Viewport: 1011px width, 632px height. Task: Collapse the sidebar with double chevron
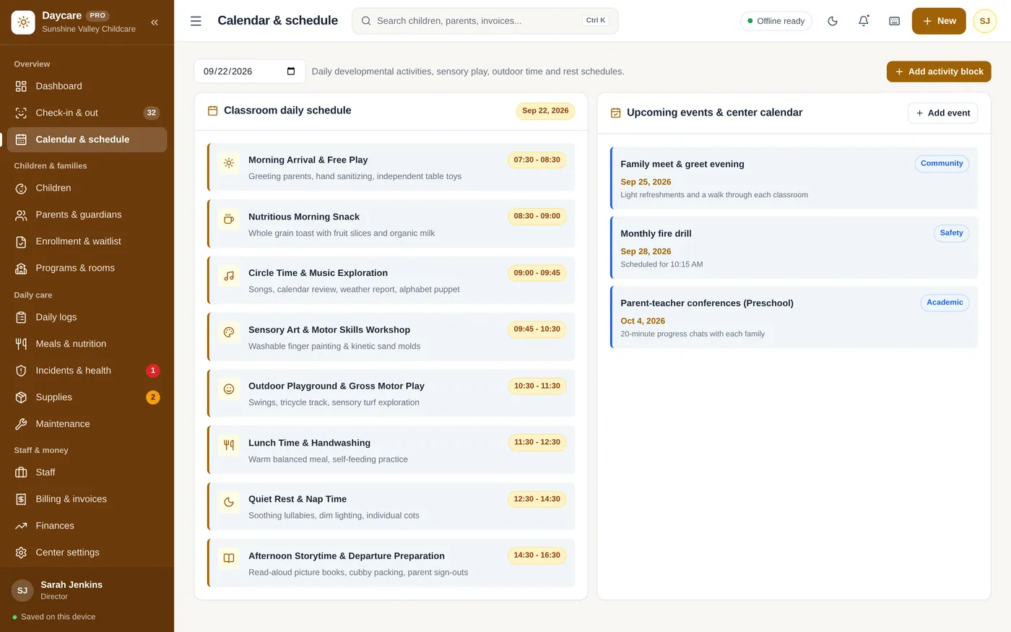pos(155,22)
